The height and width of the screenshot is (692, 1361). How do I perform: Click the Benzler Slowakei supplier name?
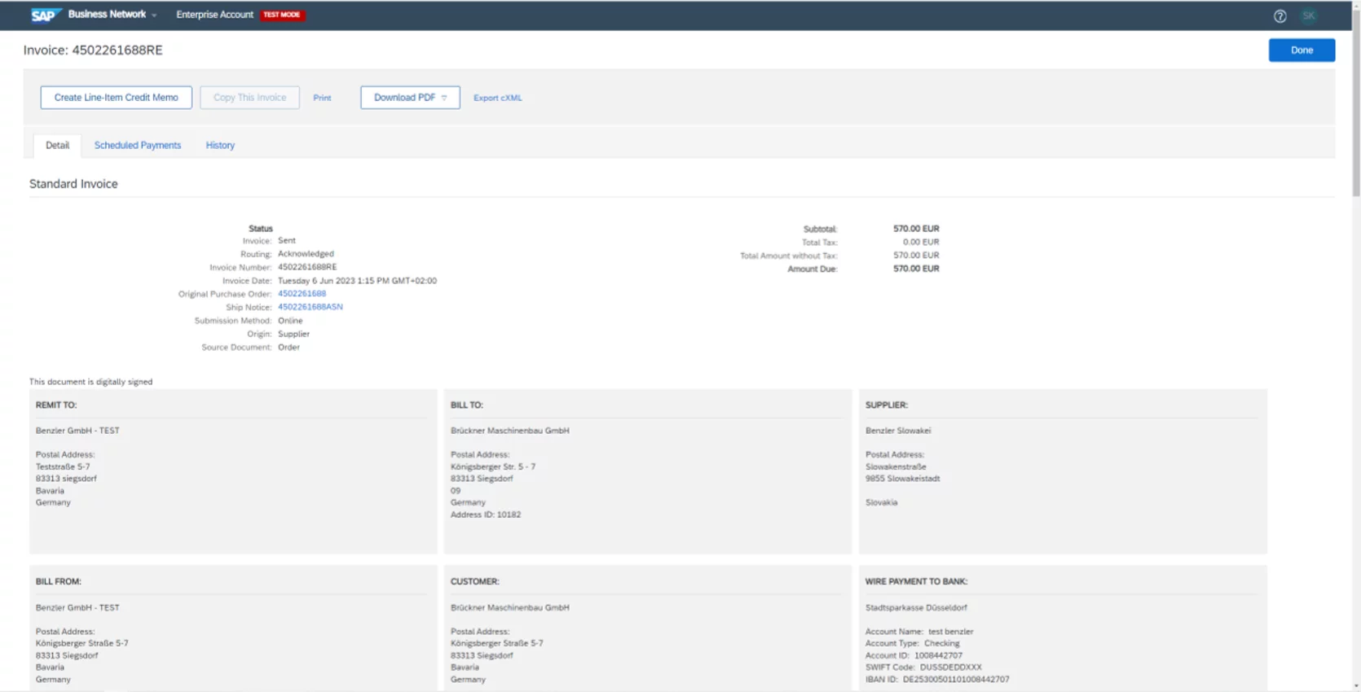[898, 431]
